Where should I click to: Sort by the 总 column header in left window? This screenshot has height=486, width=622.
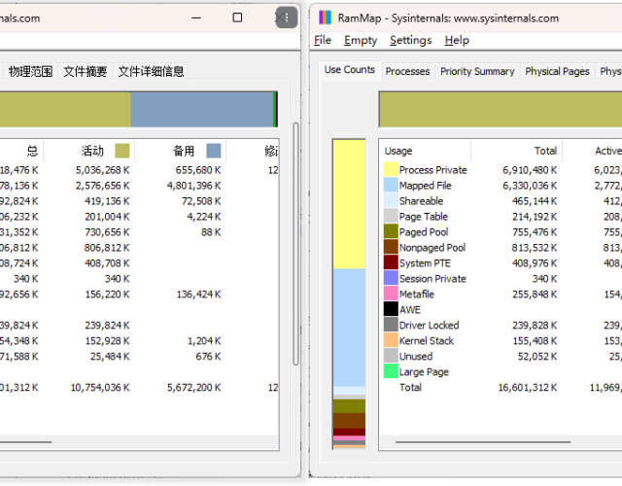[21, 151]
